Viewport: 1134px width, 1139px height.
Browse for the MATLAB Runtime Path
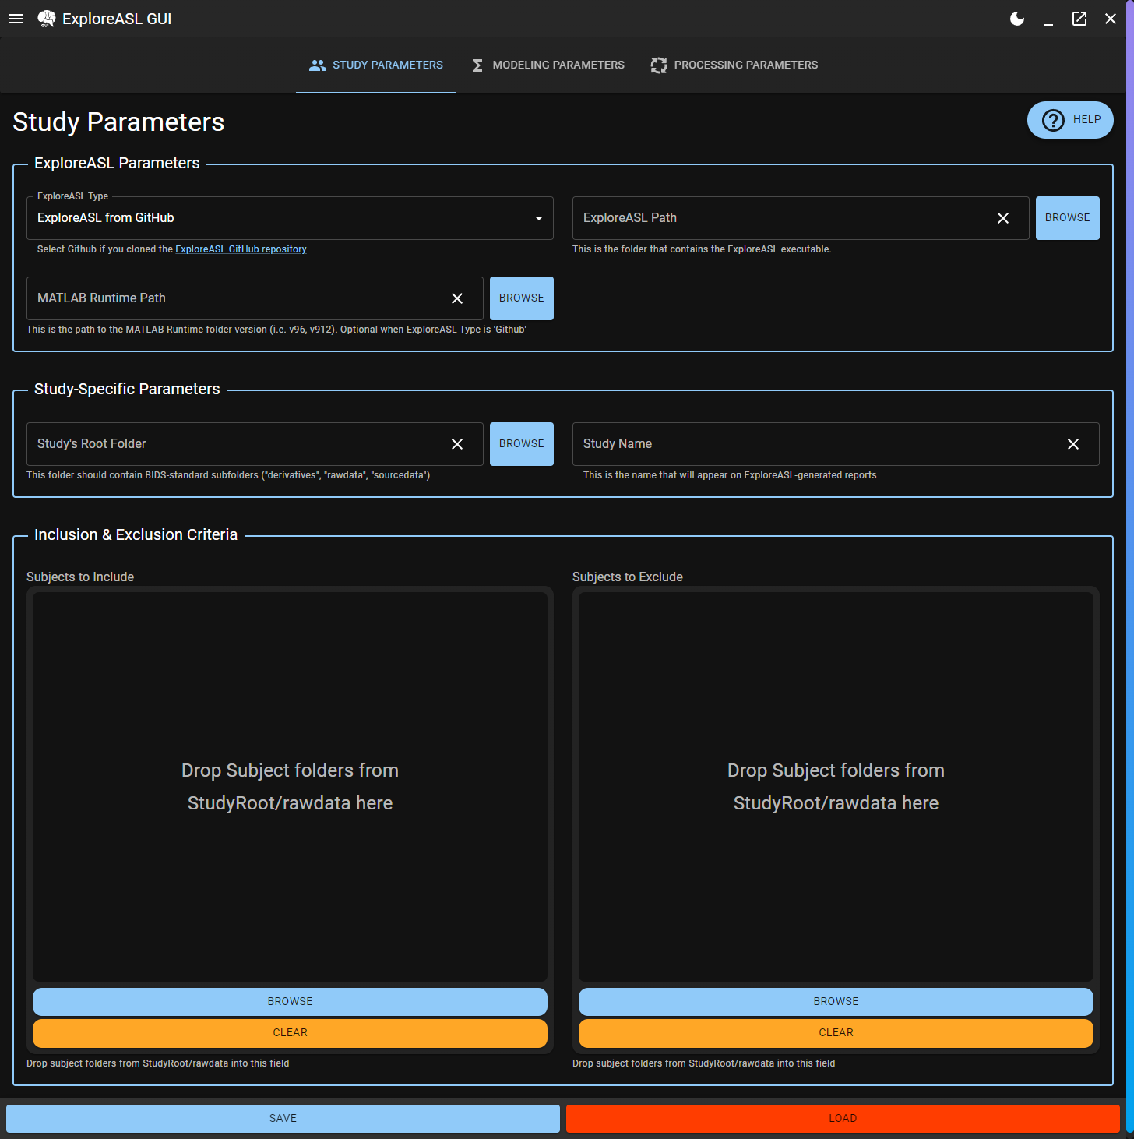click(x=522, y=298)
